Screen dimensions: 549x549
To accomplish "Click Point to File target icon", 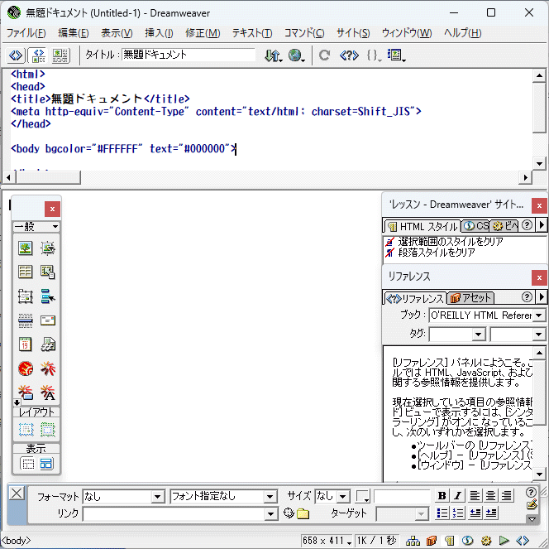I will tap(289, 513).
